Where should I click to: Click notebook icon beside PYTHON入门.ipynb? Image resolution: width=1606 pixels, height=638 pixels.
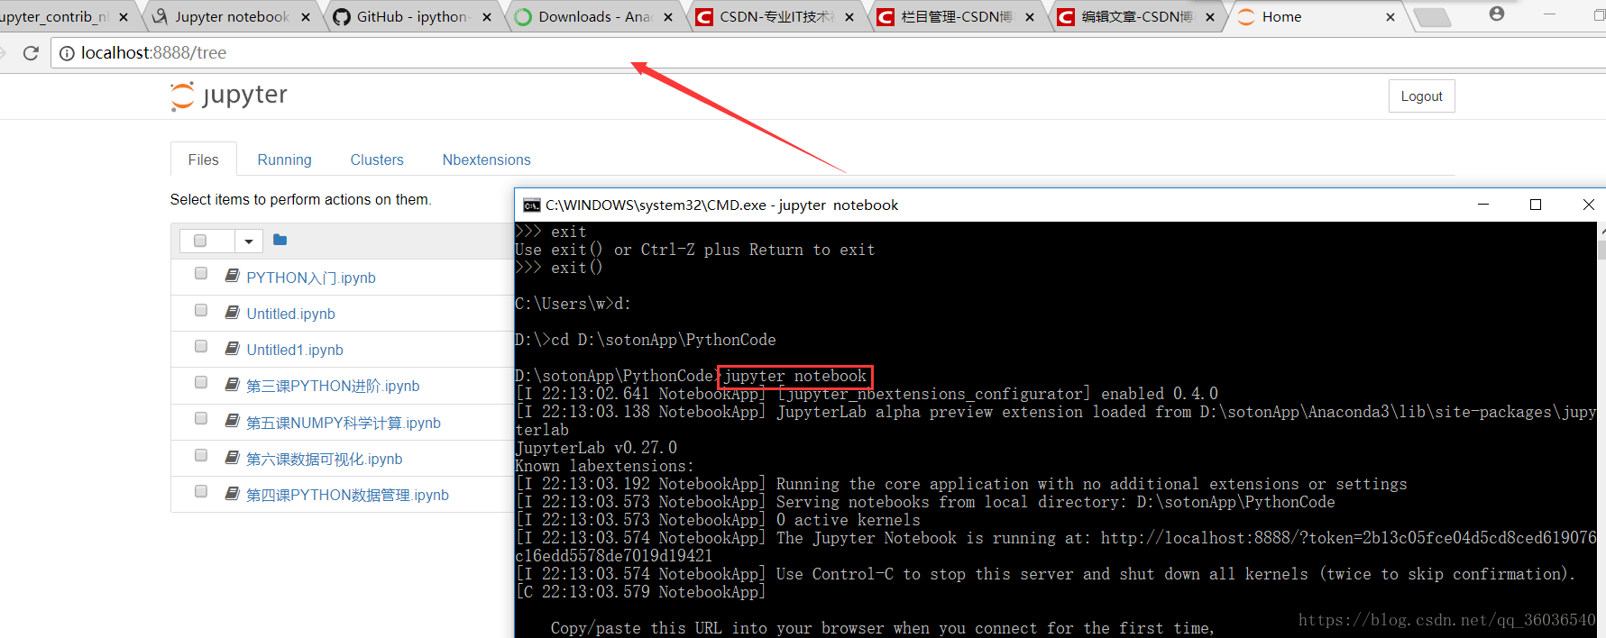232,275
